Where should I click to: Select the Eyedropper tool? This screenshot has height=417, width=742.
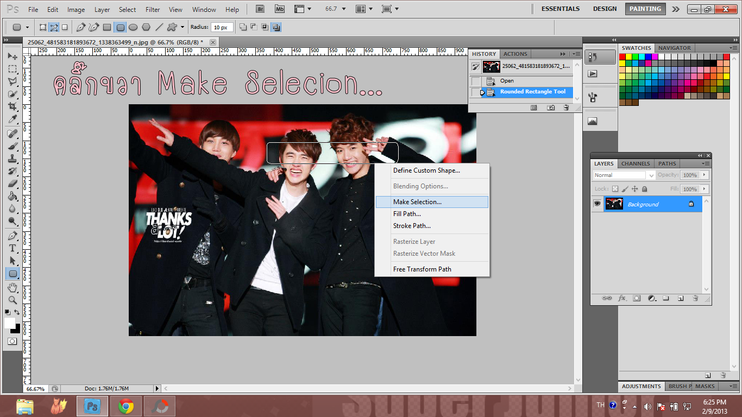click(x=12, y=119)
